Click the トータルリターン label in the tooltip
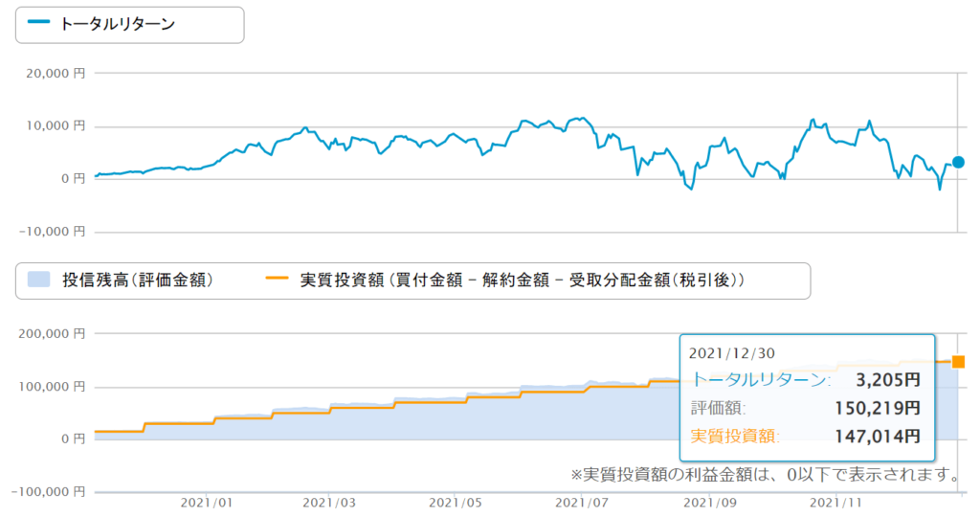Screen dimensions: 980x517 tap(760, 379)
